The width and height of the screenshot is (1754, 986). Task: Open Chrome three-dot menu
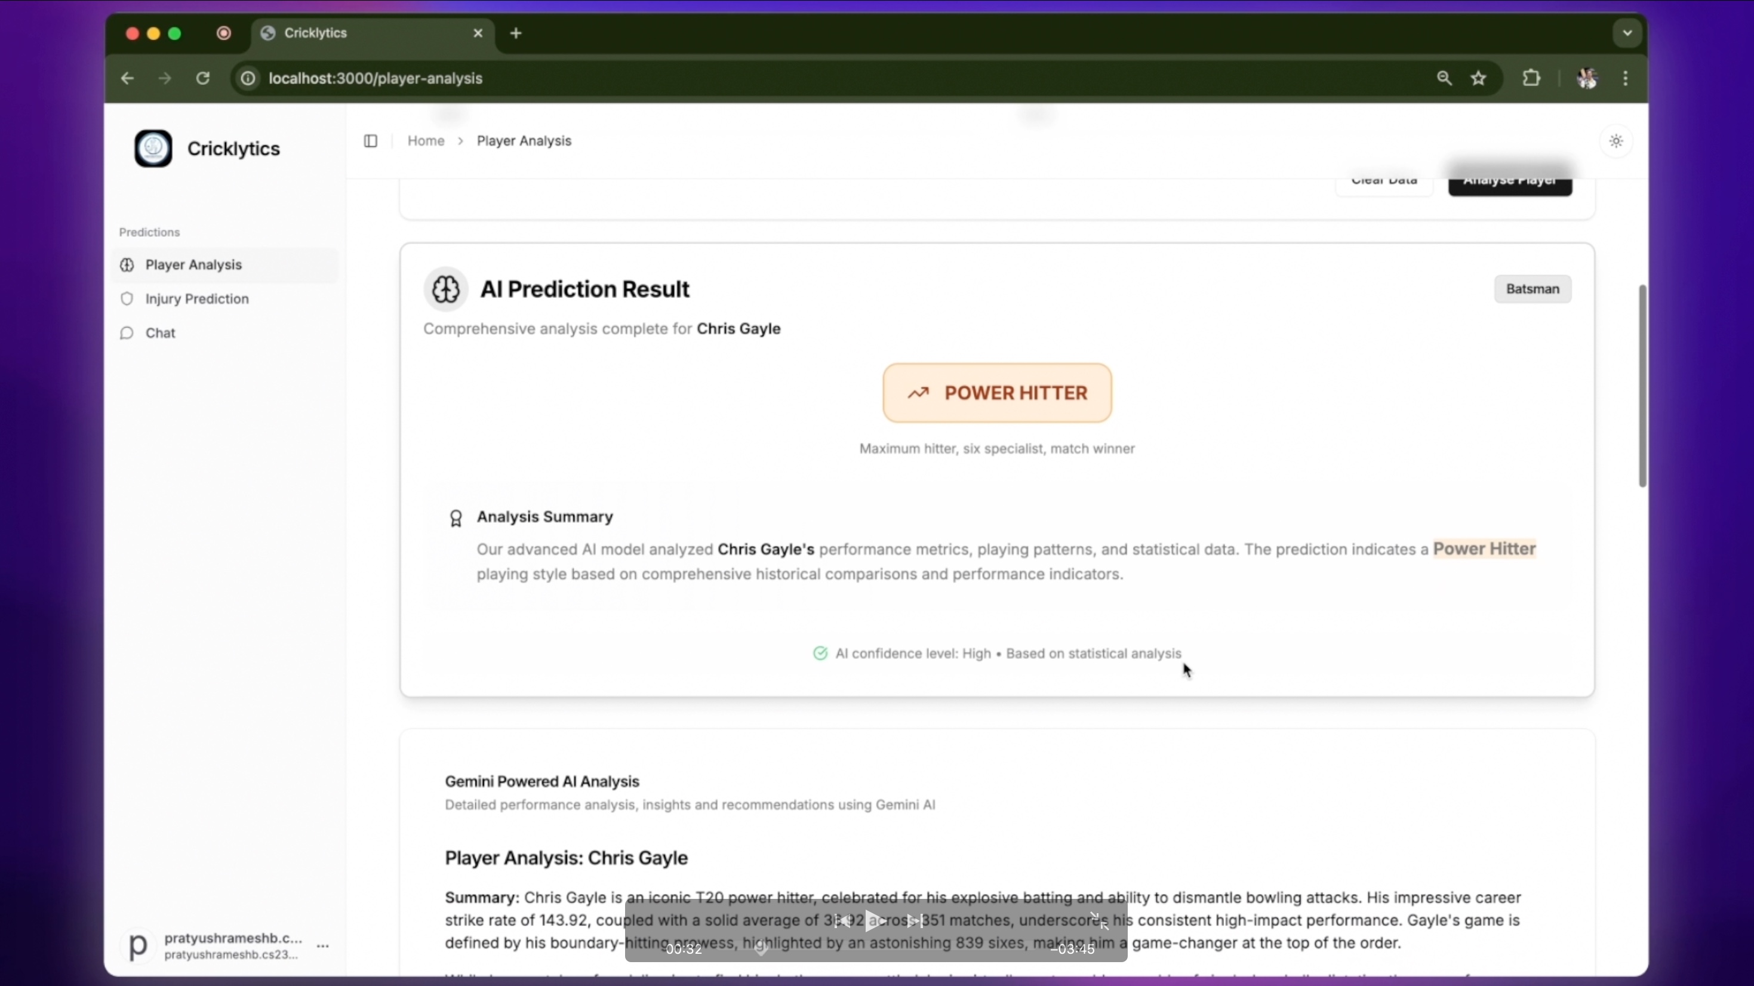(1625, 78)
